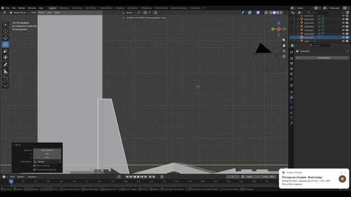Enable Mirror Editing checkbox
Image resolution: width=351 pixels, height=197 pixels.
coord(34,166)
